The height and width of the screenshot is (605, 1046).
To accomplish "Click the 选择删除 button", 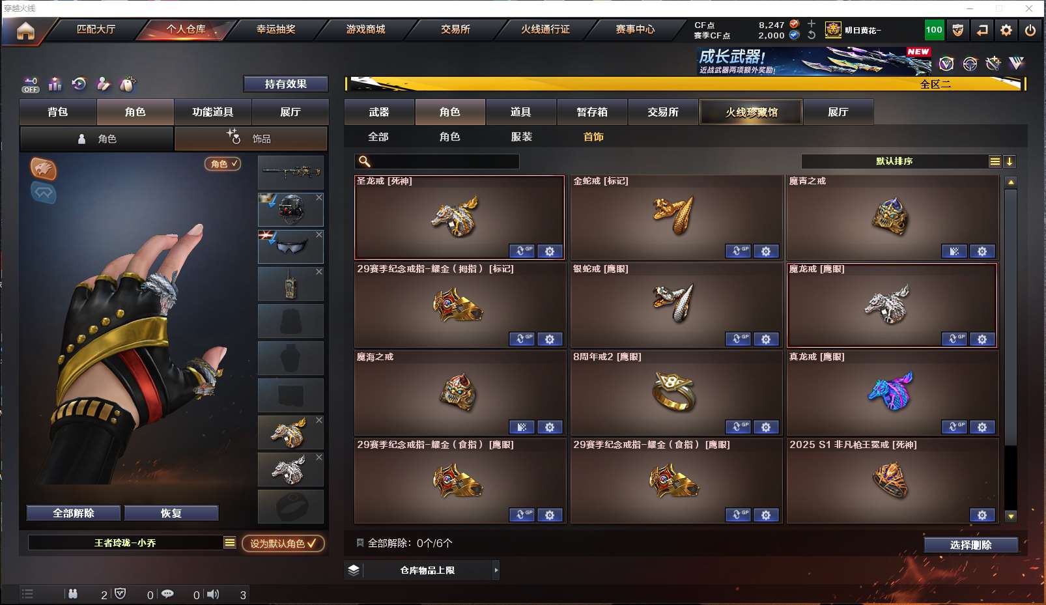I will pos(970,545).
